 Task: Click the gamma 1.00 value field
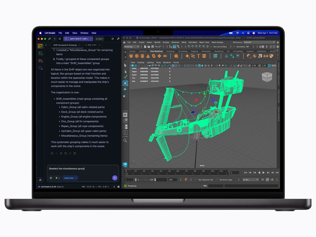point(264,66)
